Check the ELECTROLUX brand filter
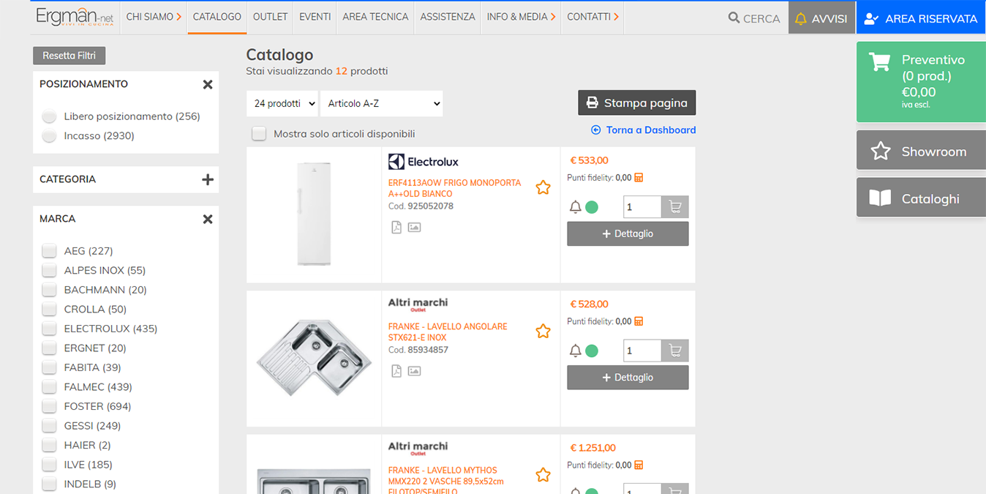This screenshot has height=494, width=986. click(x=49, y=329)
